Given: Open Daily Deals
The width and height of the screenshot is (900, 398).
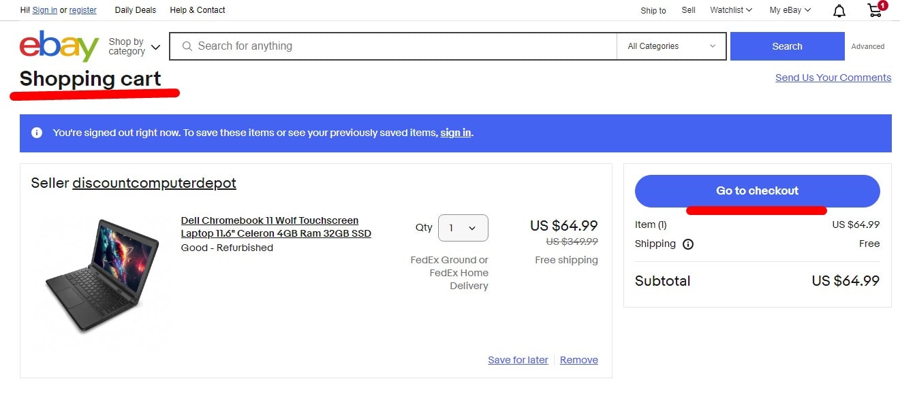Looking at the screenshot, I should tap(136, 10).
